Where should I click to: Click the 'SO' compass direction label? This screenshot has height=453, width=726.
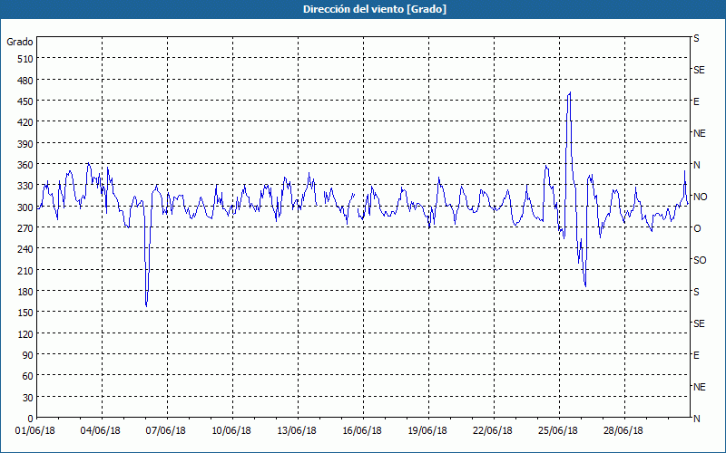pos(700,260)
